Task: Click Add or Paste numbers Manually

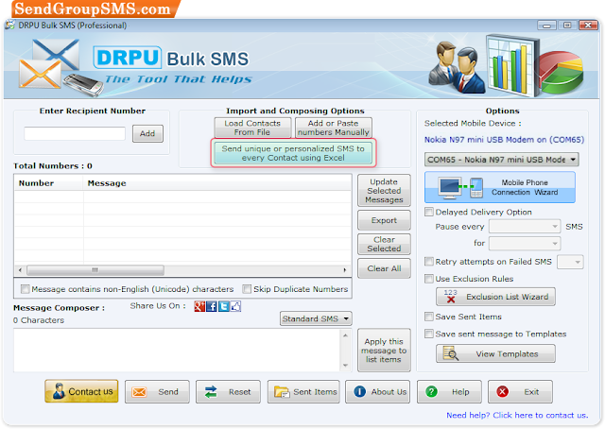Action: (334, 128)
